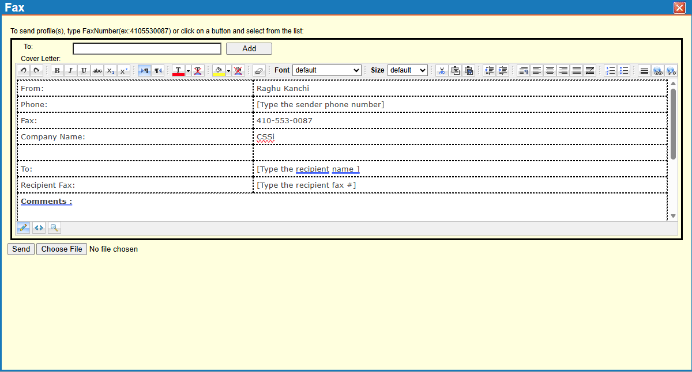Click the To fax number input field
The width and height of the screenshot is (692, 372).
(147, 48)
